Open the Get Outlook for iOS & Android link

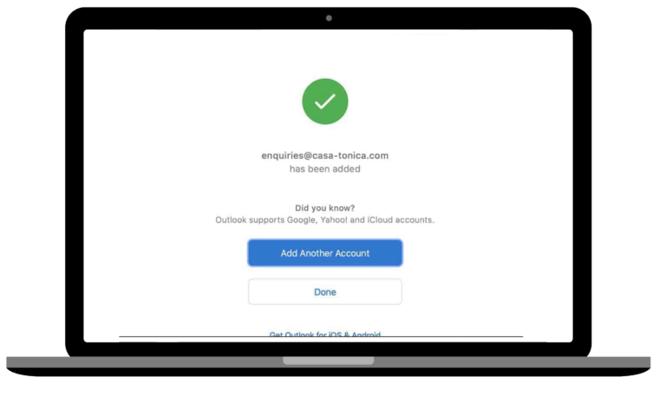tap(325, 335)
